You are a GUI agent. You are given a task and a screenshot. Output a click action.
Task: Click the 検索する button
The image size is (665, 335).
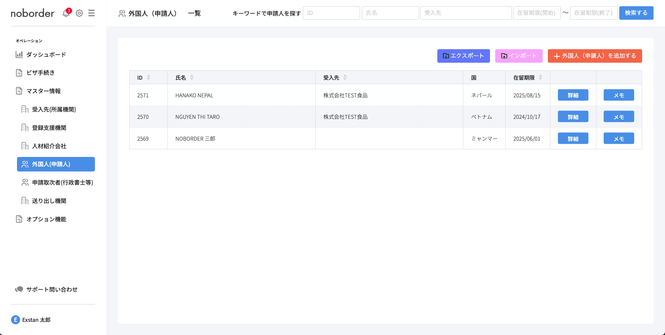636,13
